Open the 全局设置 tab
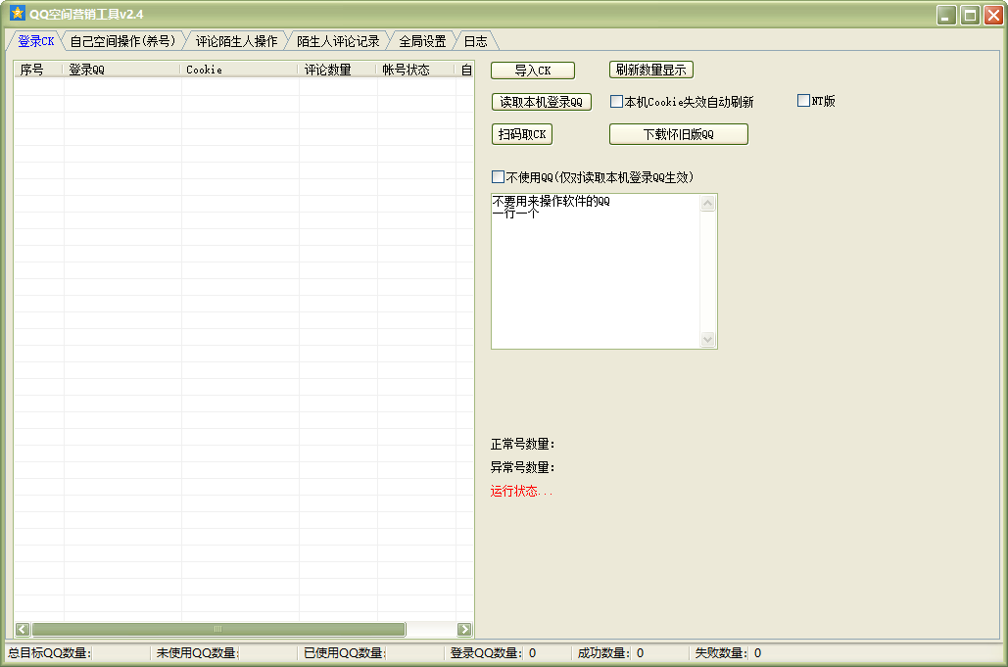Image resolution: width=1008 pixels, height=667 pixels. [422, 41]
